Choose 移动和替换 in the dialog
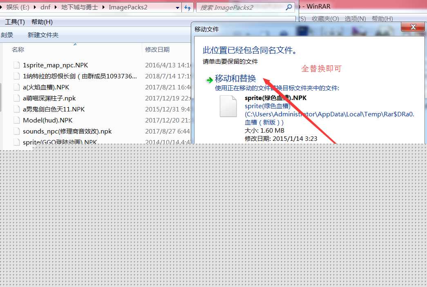Image resolution: width=427 pixels, height=287 pixels. click(x=235, y=78)
